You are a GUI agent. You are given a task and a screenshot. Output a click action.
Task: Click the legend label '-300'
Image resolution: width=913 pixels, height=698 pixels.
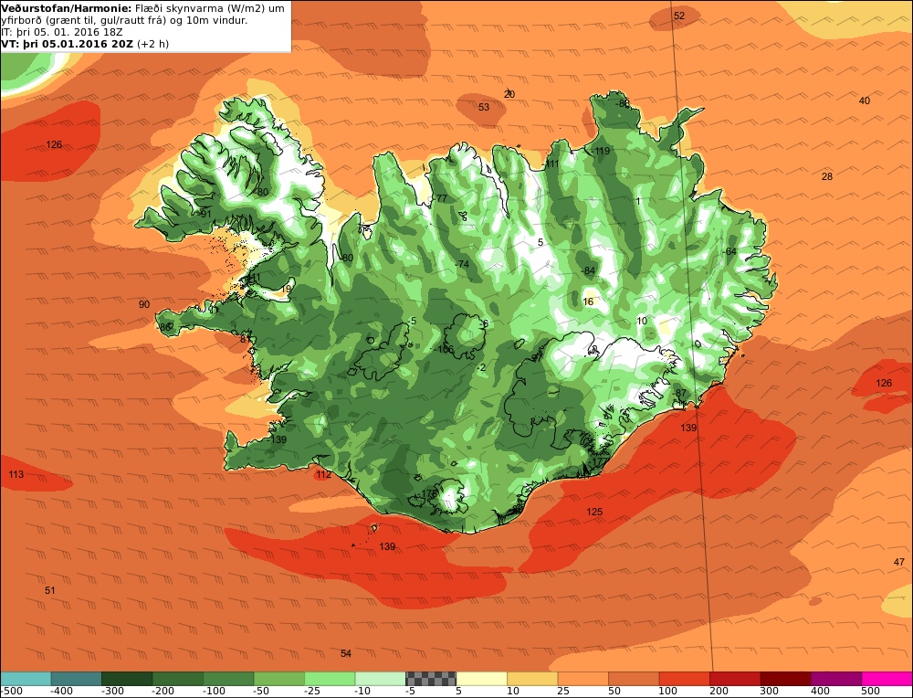pos(113,692)
